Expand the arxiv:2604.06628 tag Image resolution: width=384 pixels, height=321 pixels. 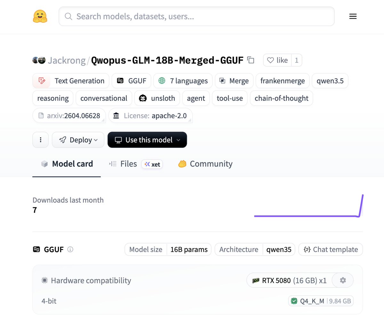click(69, 116)
